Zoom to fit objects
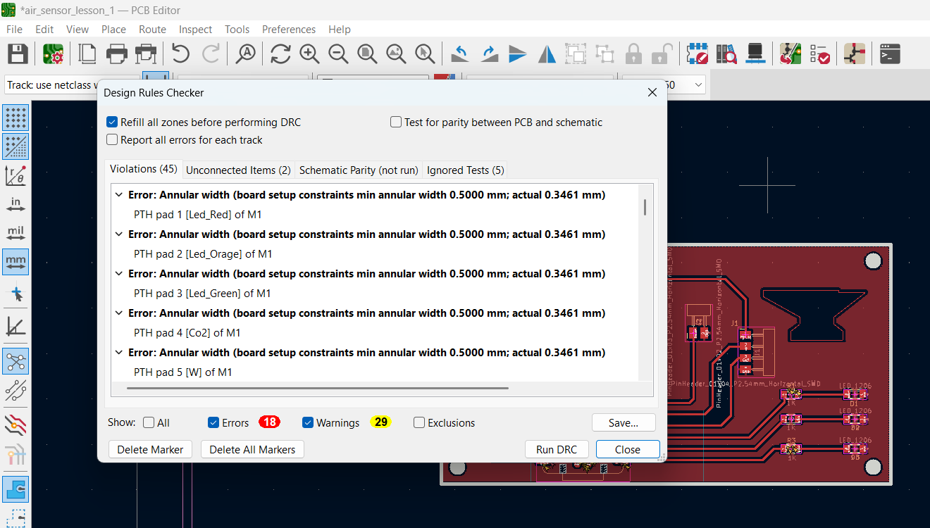Viewport: 930px width, 528px height. click(396, 54)
